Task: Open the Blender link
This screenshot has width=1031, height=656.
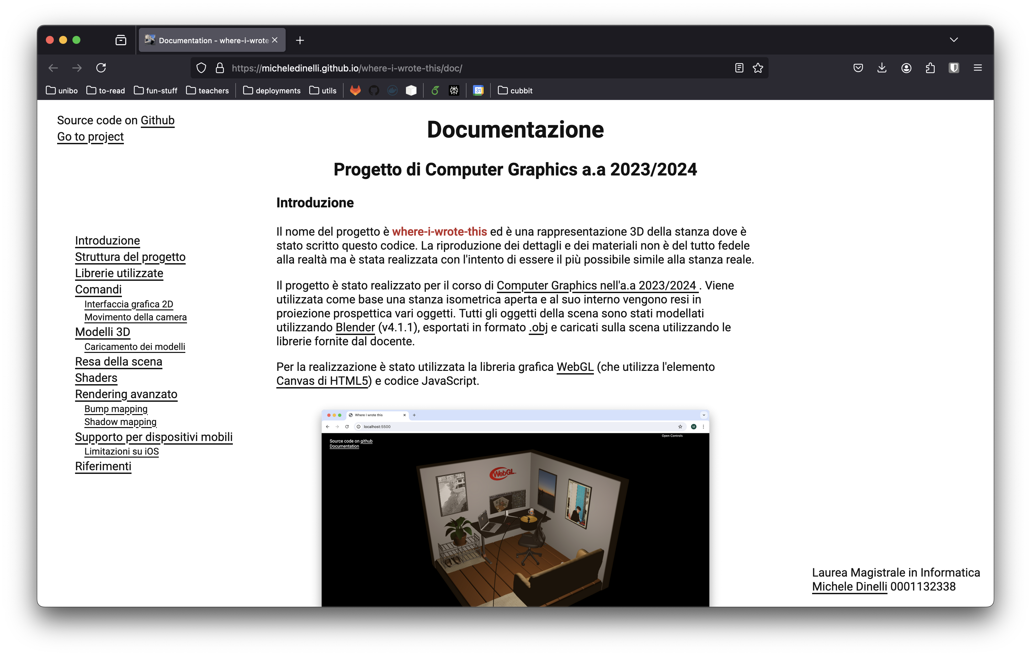Action: [x=355, y=328]
